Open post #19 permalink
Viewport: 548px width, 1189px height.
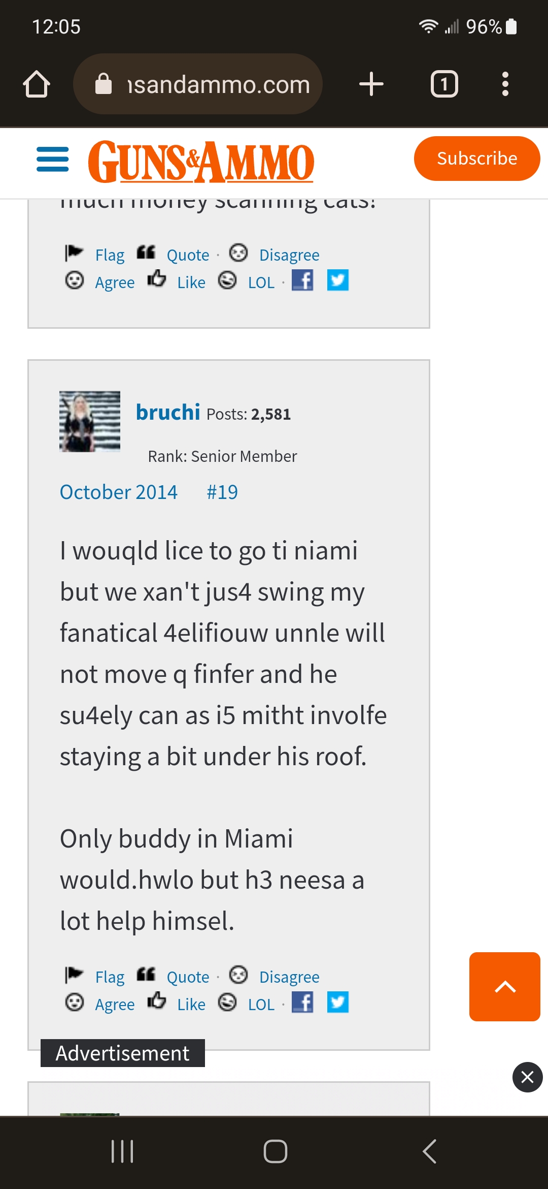pos(222,492)
